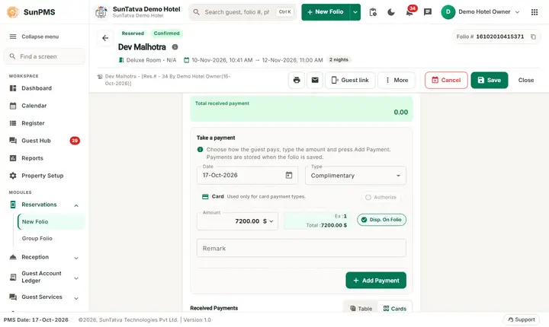Click Close on the folio
This screenshot has height=327, width=549.
tap(526, 80)
